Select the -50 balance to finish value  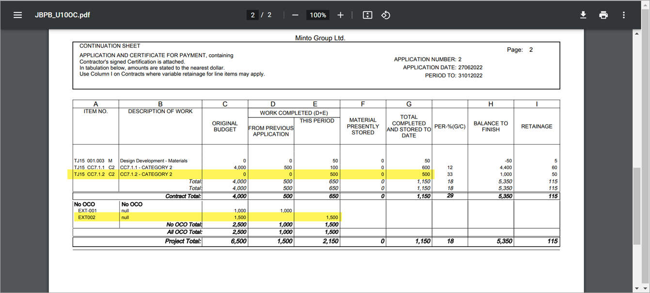pyautogui.click(x=508, y=161)
